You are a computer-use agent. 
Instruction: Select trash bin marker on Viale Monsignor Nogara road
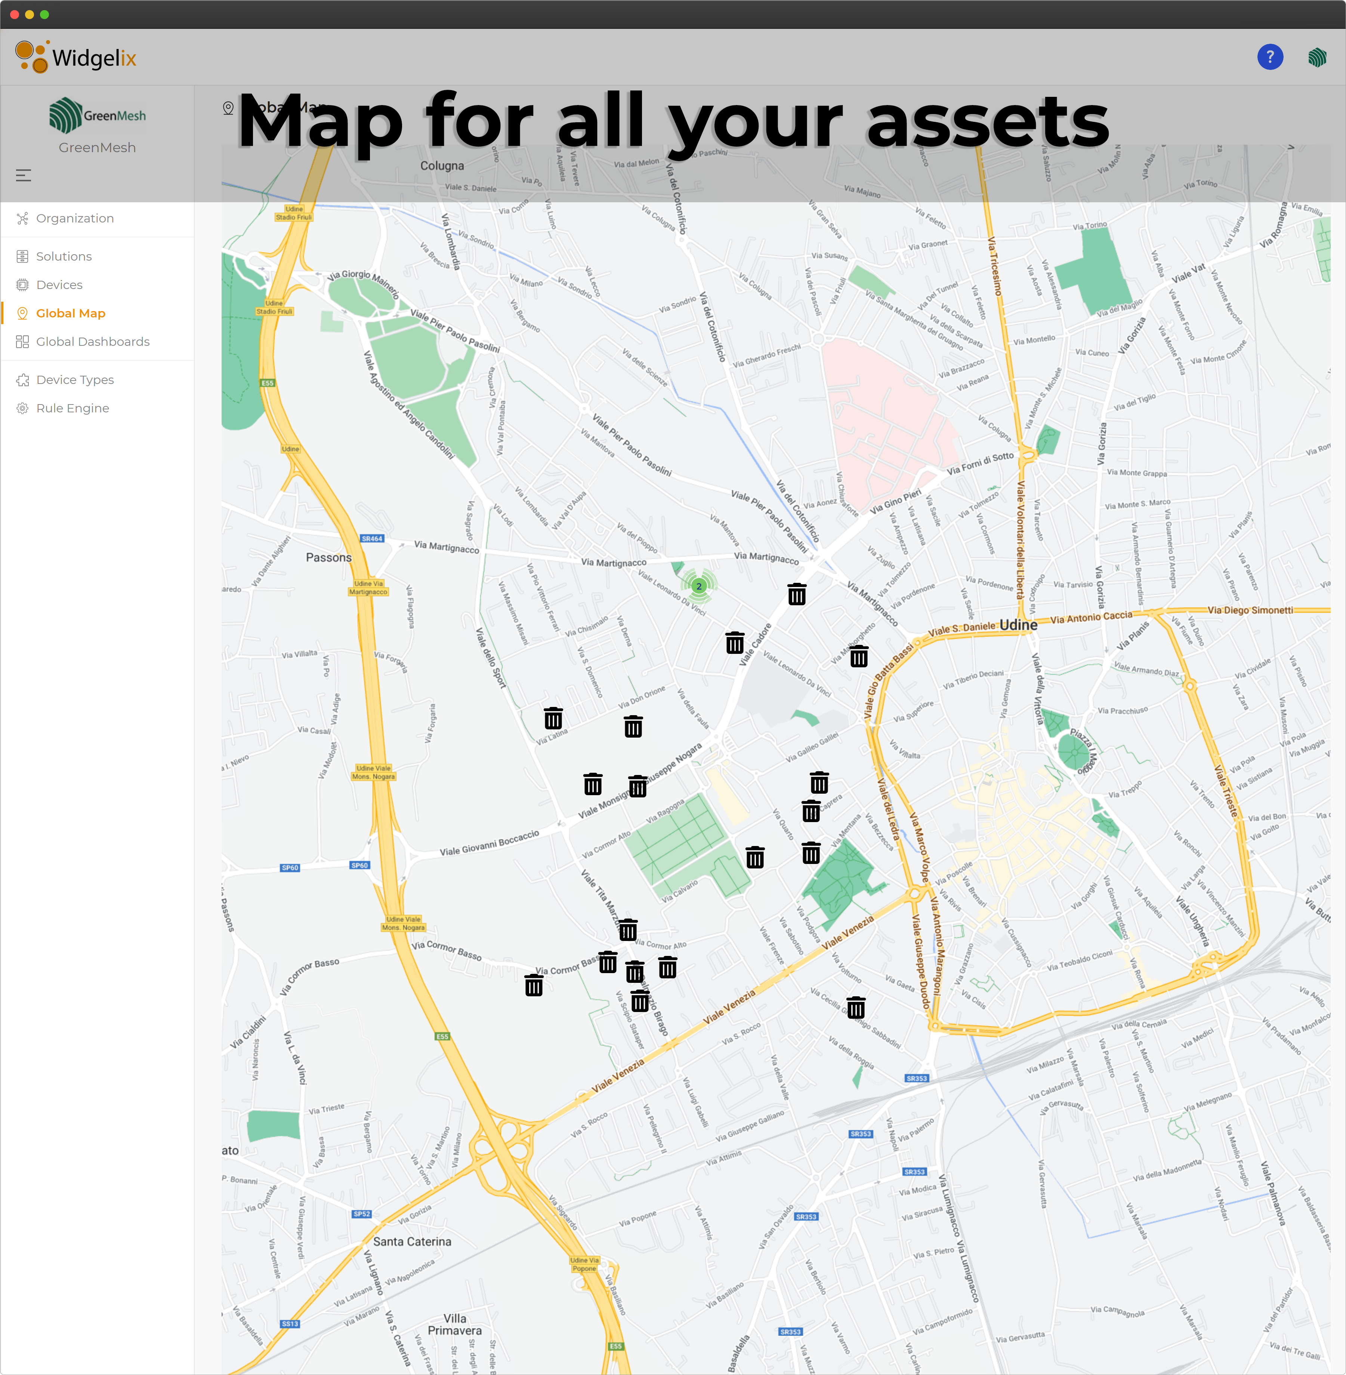[637, 786]
